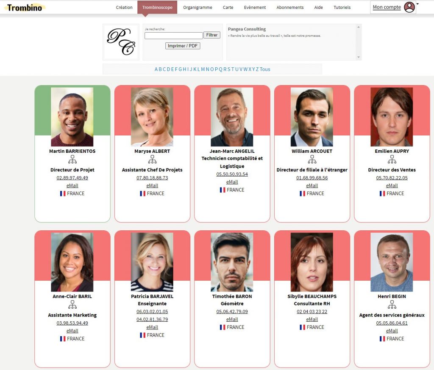
Task: Open org chart icon under Maryse ALBERT
Action: [x=152, y=159]
